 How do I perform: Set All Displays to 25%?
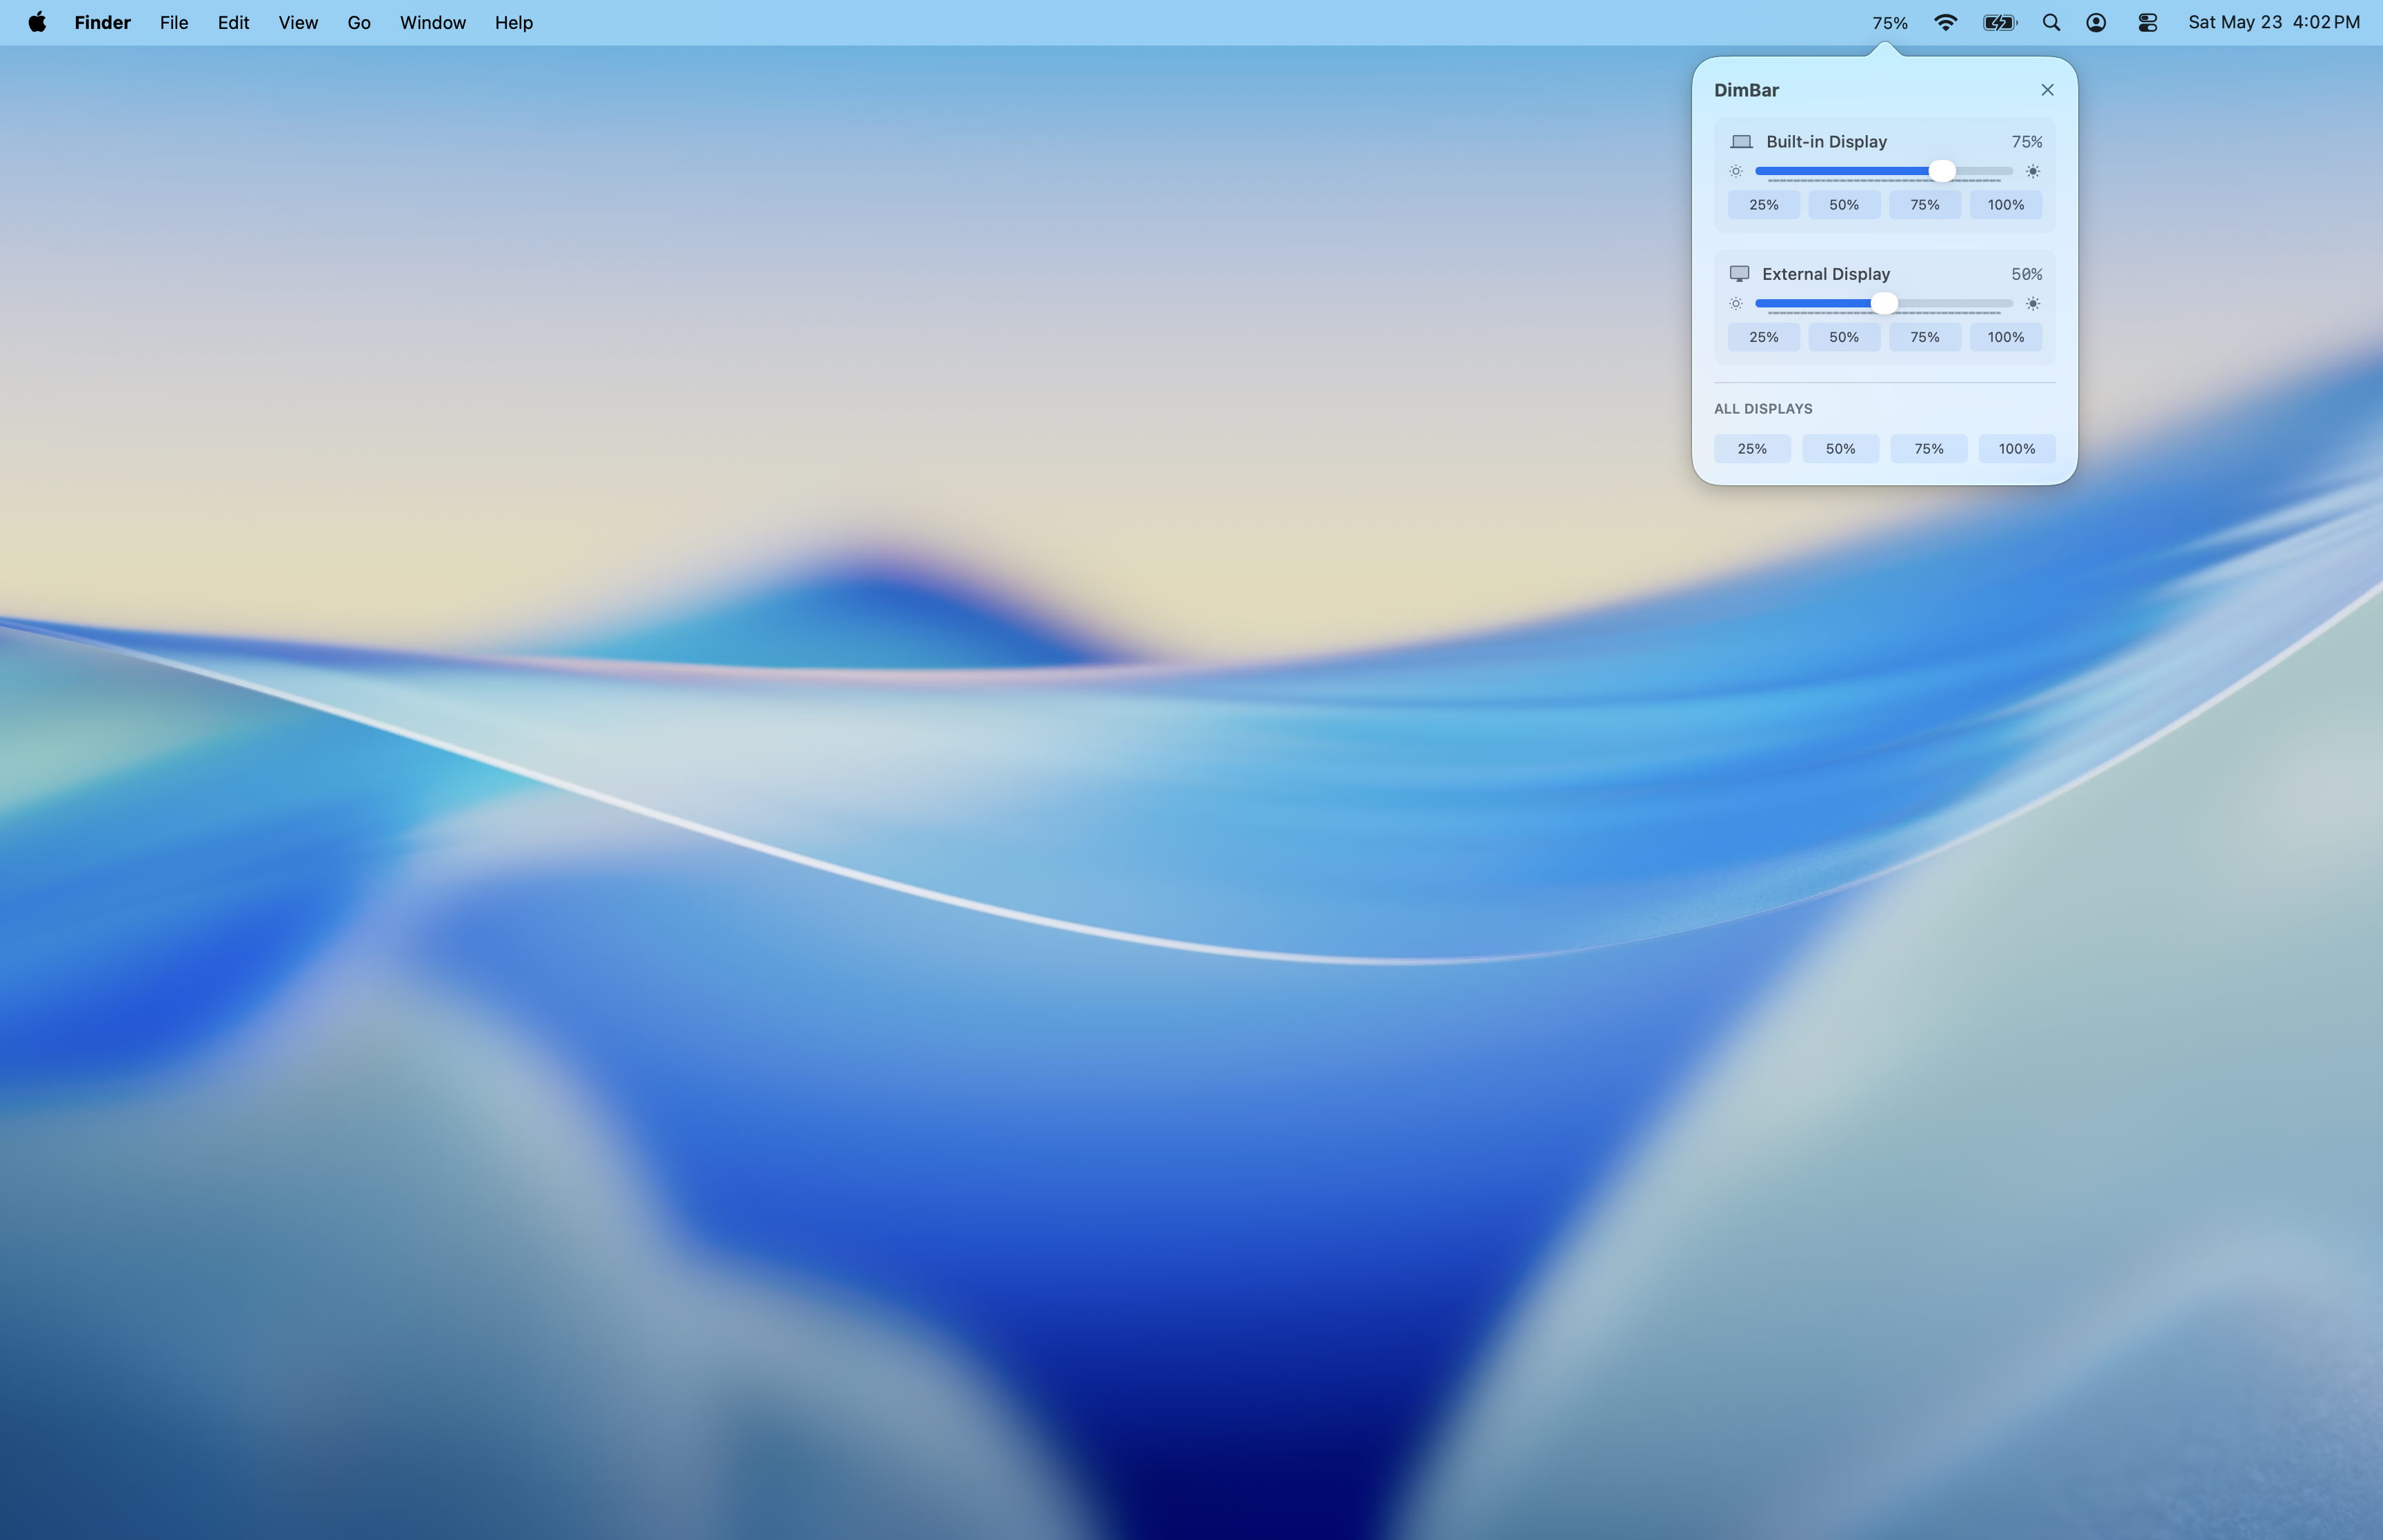tap(1752, 449)
